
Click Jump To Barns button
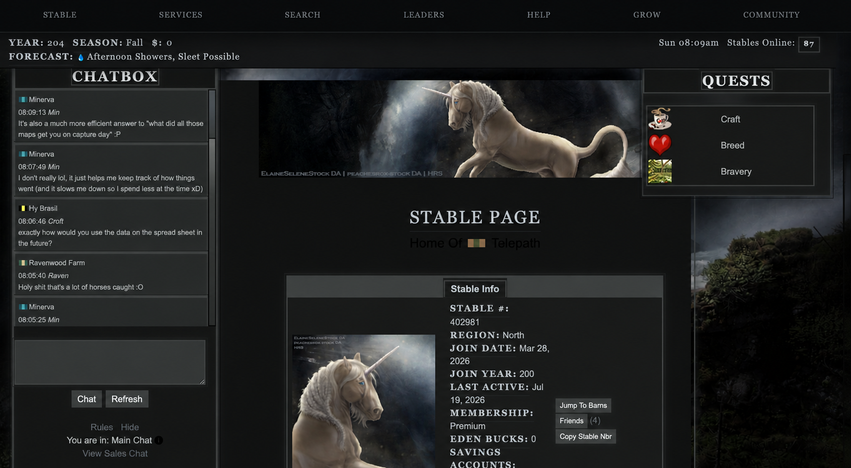click(x=583, y=406)
